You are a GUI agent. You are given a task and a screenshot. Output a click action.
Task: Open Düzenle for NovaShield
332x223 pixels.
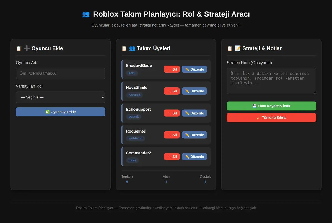pyautogui.click(x=194, y=91)
